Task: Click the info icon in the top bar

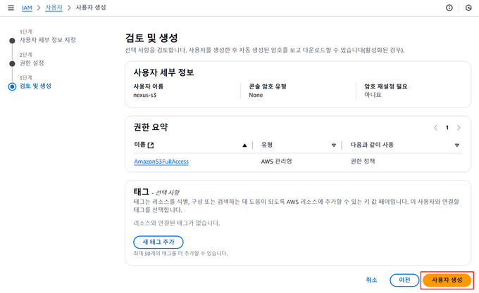Action: (x=449, y=8)
